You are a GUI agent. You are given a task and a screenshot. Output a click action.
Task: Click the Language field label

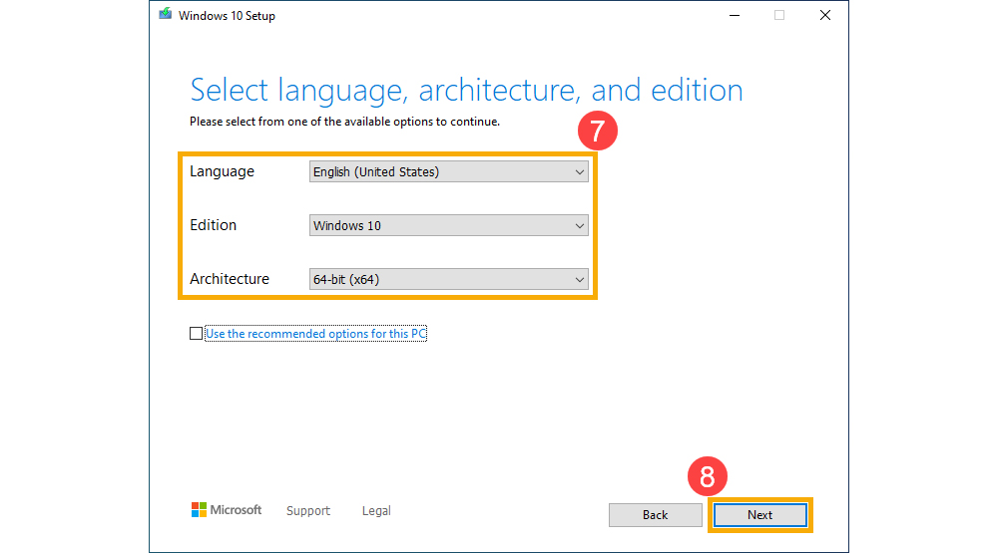(223, 171)
